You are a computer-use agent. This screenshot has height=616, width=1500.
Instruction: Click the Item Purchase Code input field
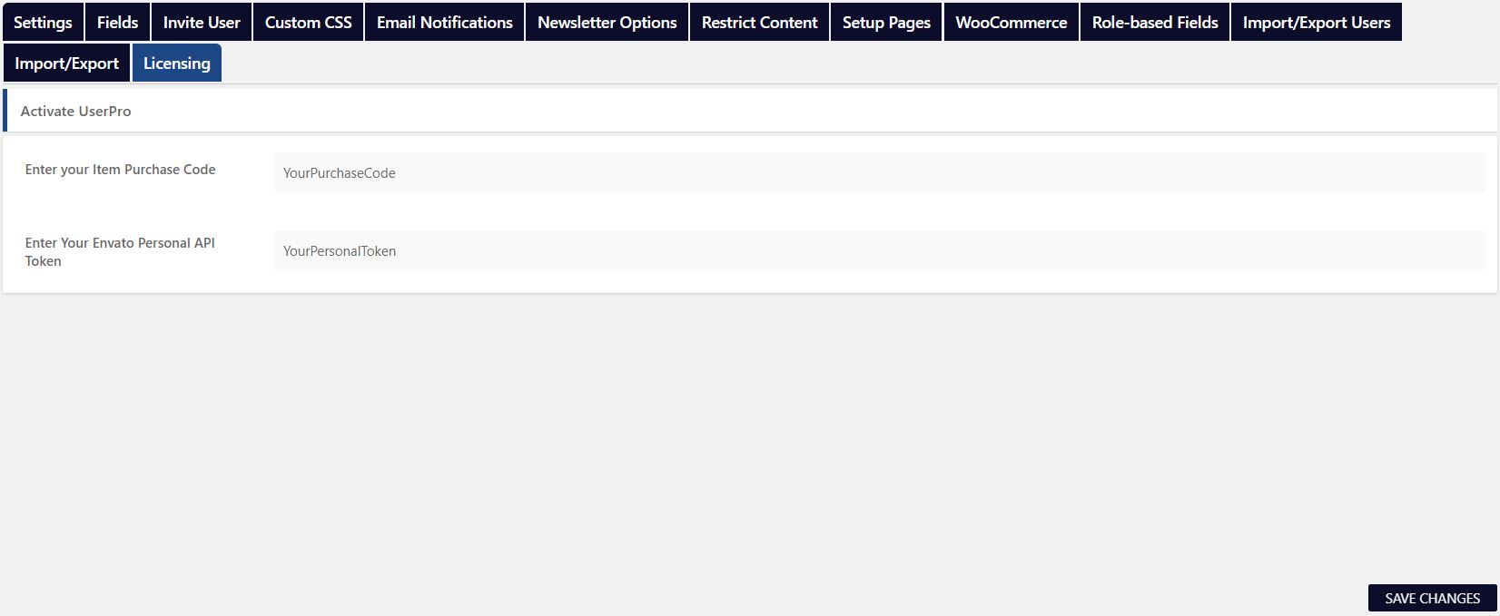click(x=879, y=172)
